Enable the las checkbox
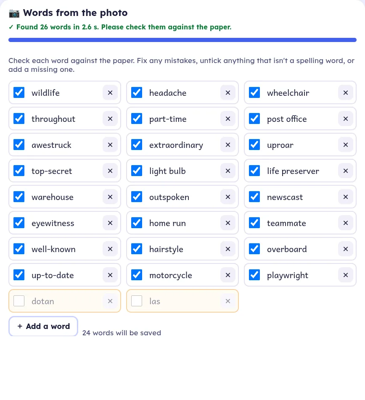Image resolution: width=365 pixels, height=400 pixels. point(137,301)
